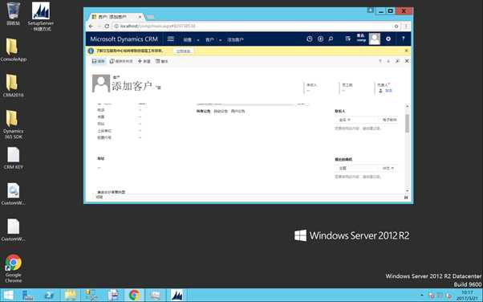483x302 pixels.
Task: Select the All Records activity filter tab
Action: pyautogui.click(x=203, y=111)
